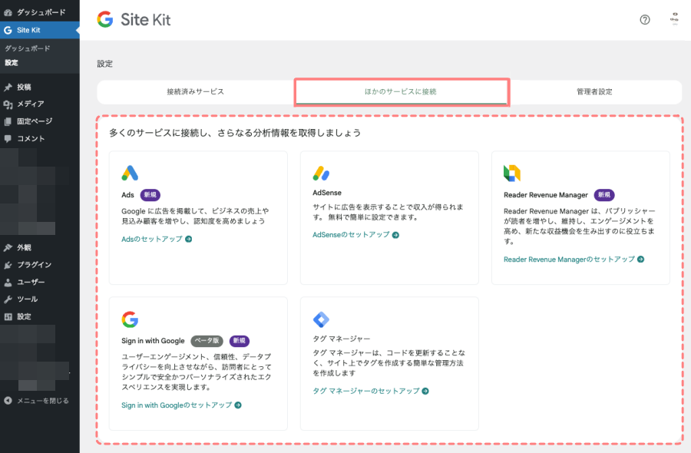This screenshot has width=691, height=453.
Task: Click the blue diamond Tag Manager logo
Action: click(x=321, y=319)
